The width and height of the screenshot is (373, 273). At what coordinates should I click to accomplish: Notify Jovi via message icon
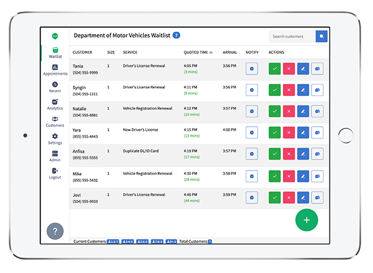252,197
